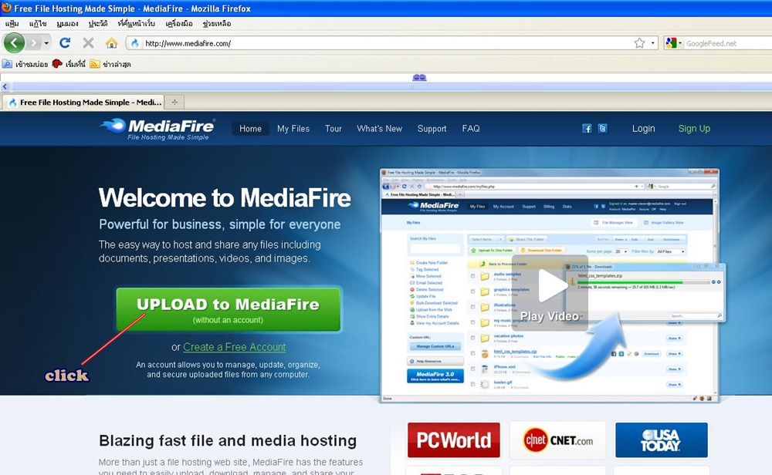
Task: Click the CNET.com logo
Action: click(x=558, y=440)
